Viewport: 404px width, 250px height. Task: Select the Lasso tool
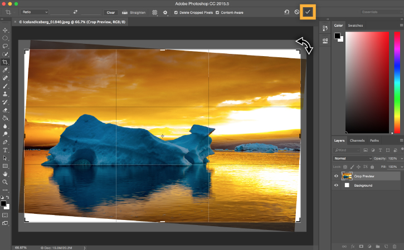point(5,46)
